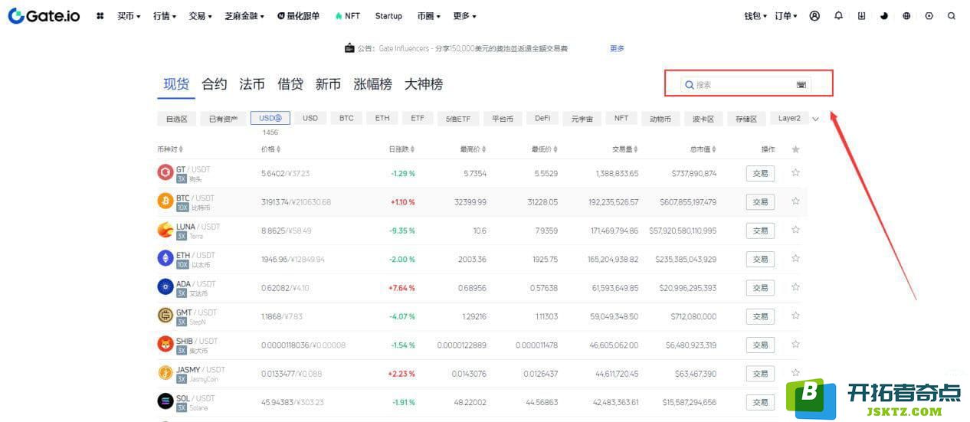The height and width of the screenshot is (422, 970).
Task: Filter by the Layer2 category
Action: 789,119
